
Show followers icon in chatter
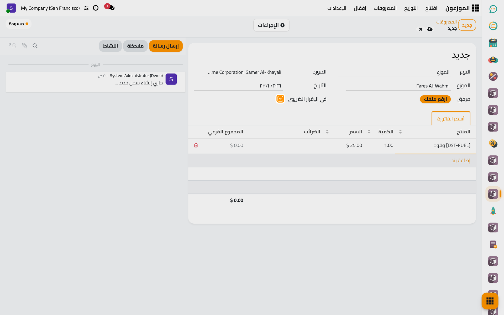coord(13,46)
